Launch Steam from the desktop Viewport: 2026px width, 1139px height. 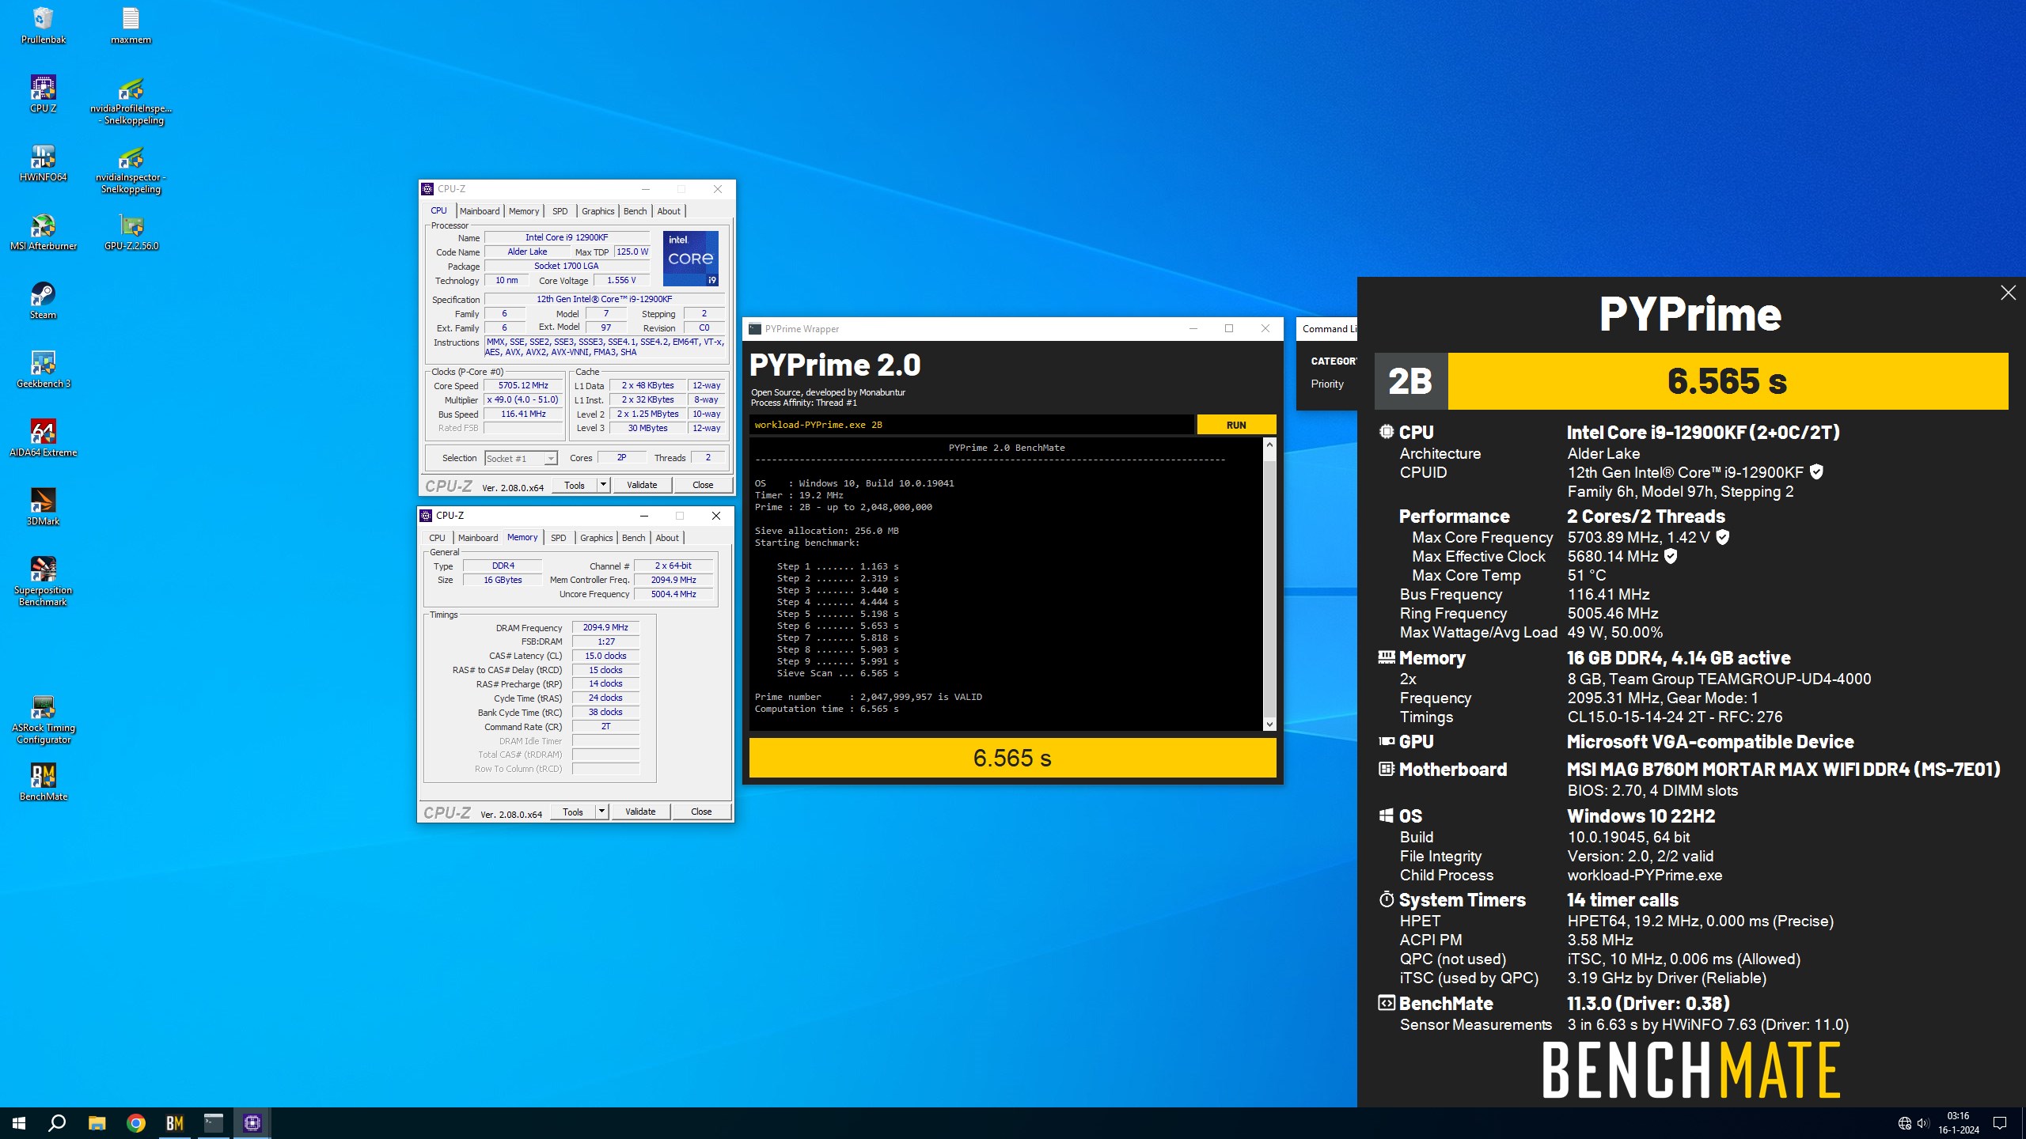44,301
